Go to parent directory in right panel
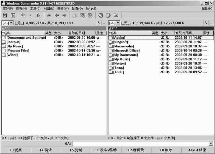This screenshot has height=154, width=215. point(211,23)
